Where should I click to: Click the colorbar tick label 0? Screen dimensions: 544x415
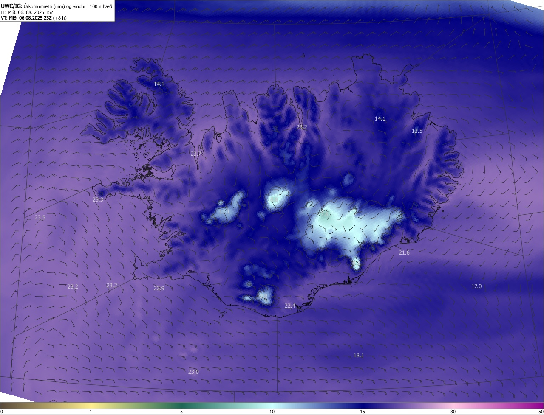click(x=2, y=412)
